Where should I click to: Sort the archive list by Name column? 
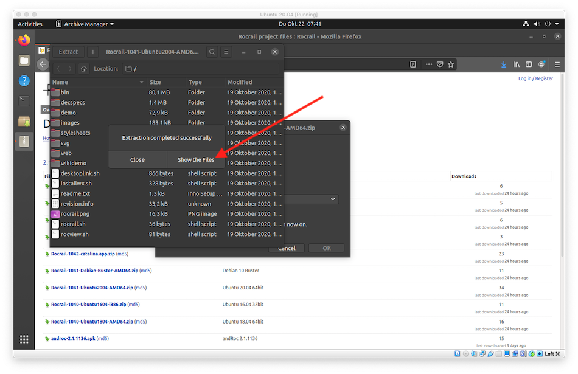click(97, 82)
